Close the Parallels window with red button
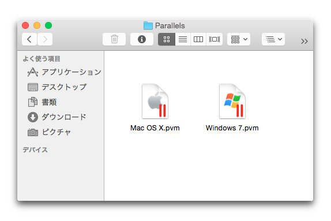Screen dimensions: 331x221 tap(25, 25)
